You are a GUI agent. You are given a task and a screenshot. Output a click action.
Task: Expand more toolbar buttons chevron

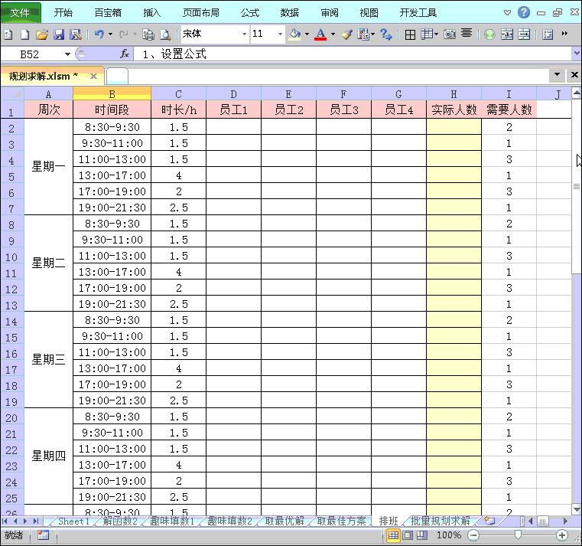(x=564, y=34)
